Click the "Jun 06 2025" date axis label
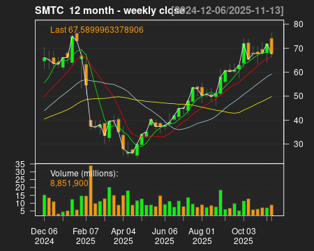The height and width of the screenshot is (251, 314). pos(165,236)
